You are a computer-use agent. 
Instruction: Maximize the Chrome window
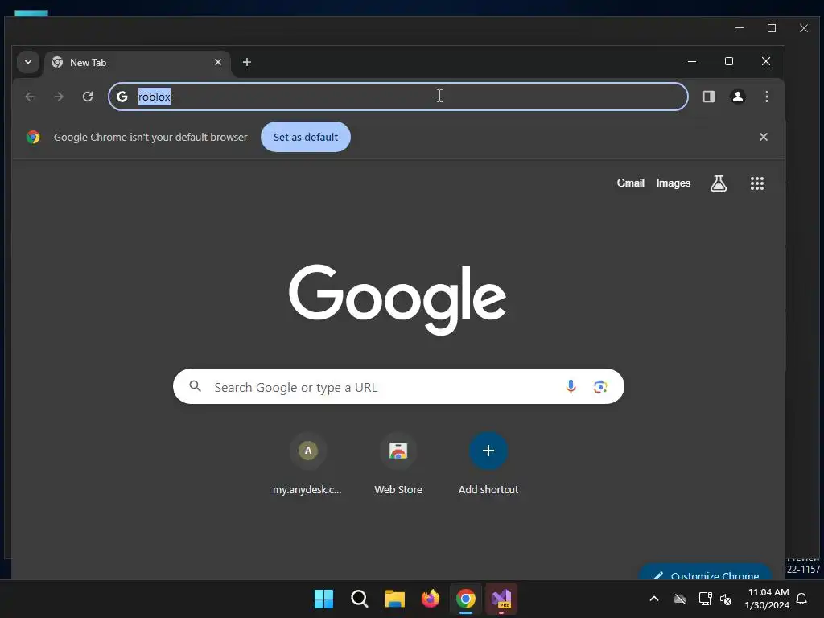click(729, 61)
